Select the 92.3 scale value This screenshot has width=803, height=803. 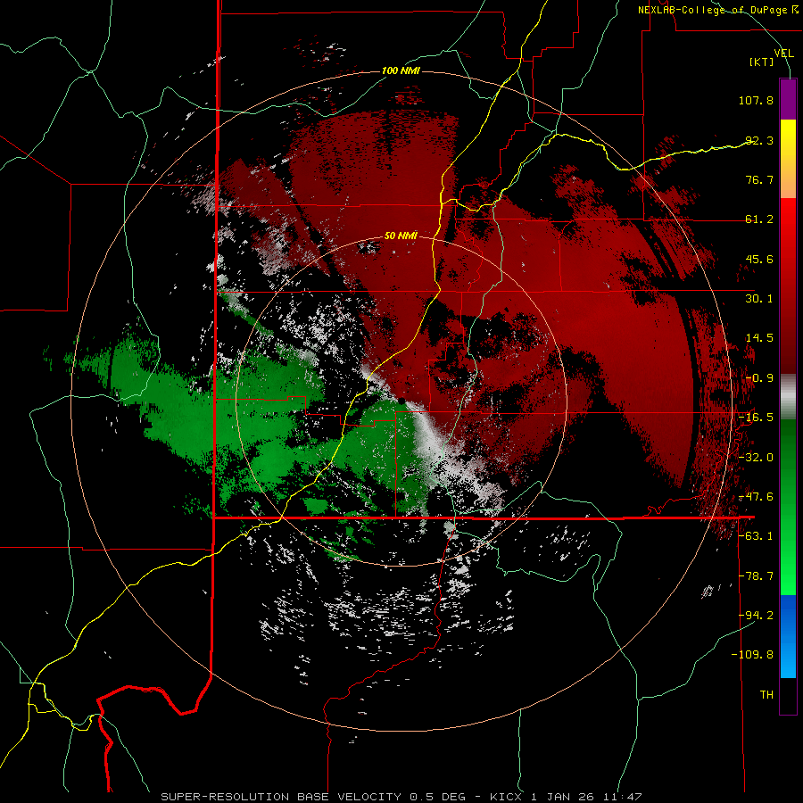pos(759,140)
